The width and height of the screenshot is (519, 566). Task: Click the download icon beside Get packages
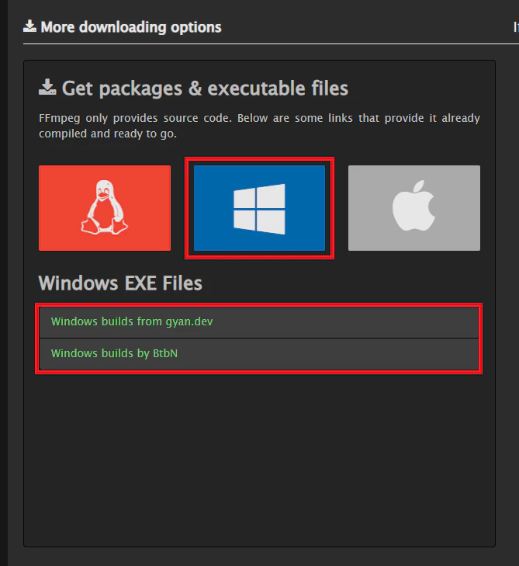[47, 87]
